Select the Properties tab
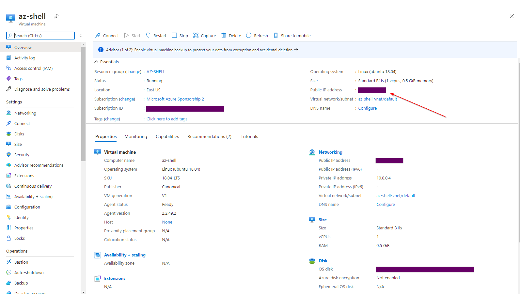Viewport: 520px width, 294px height. click(x=106, y=137)
